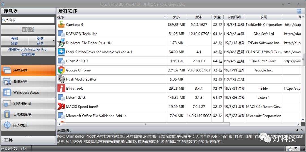This screenshot has height=152, width=306.
Task: Switch to 追踪程序 section
Action: click(x=28, y=81)
